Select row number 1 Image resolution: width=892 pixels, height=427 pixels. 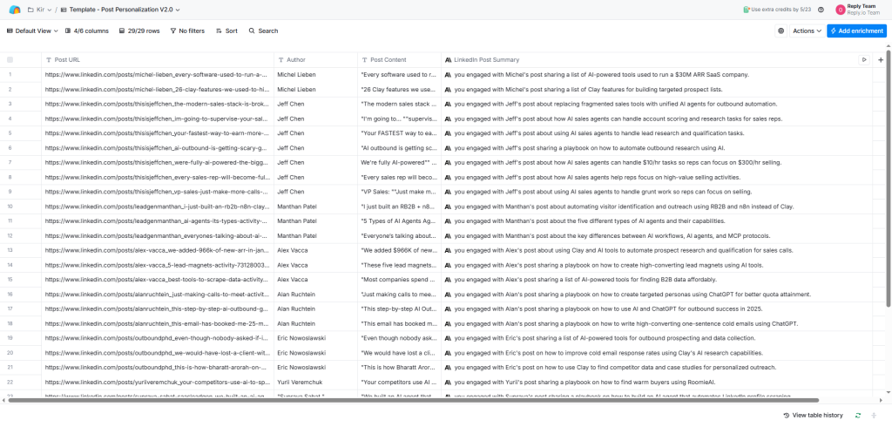click(x=10, y=75)
